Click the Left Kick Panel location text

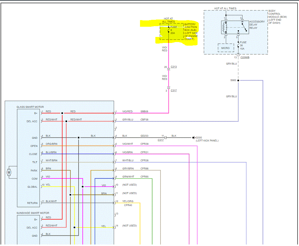(x=207, y=141)
